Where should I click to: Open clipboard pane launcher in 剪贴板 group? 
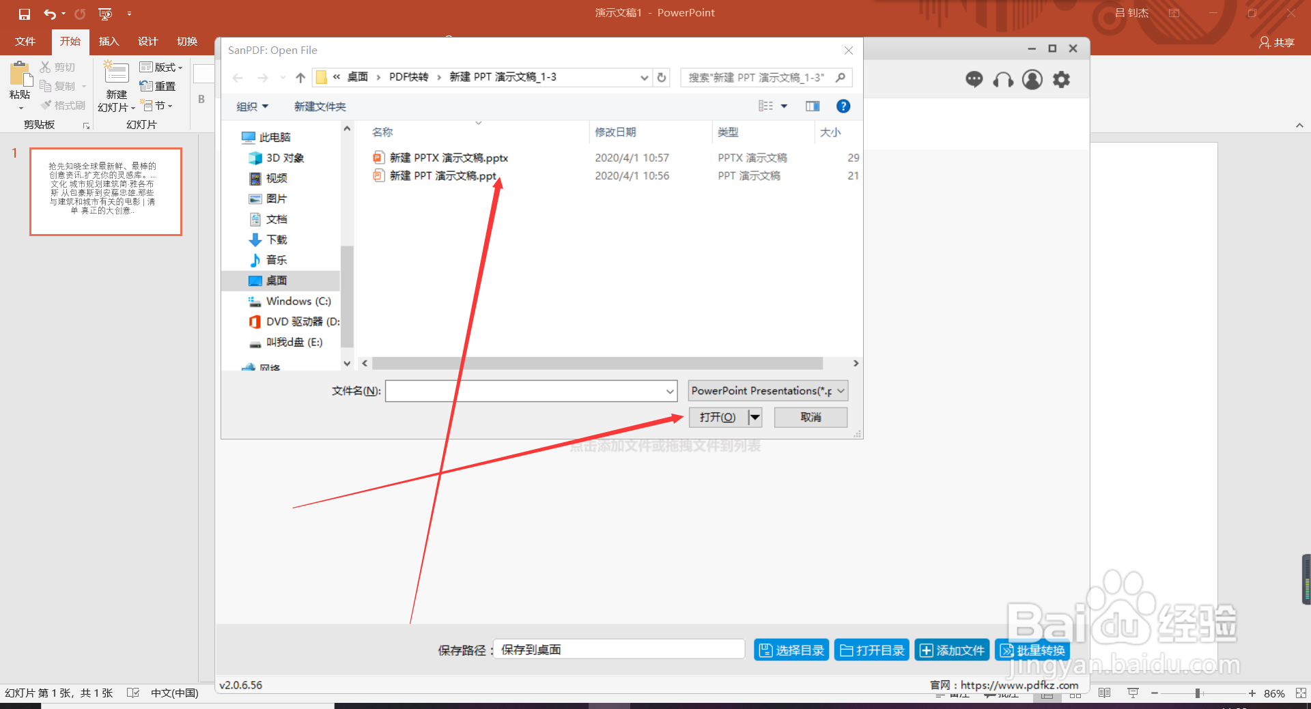click(x=86, y=126)
